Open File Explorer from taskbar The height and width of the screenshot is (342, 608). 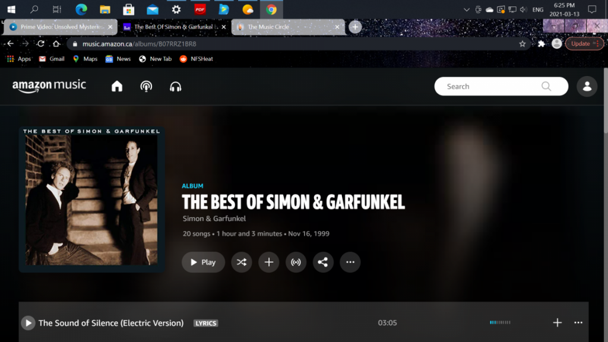pyautogui.click(x=104, y=9)
